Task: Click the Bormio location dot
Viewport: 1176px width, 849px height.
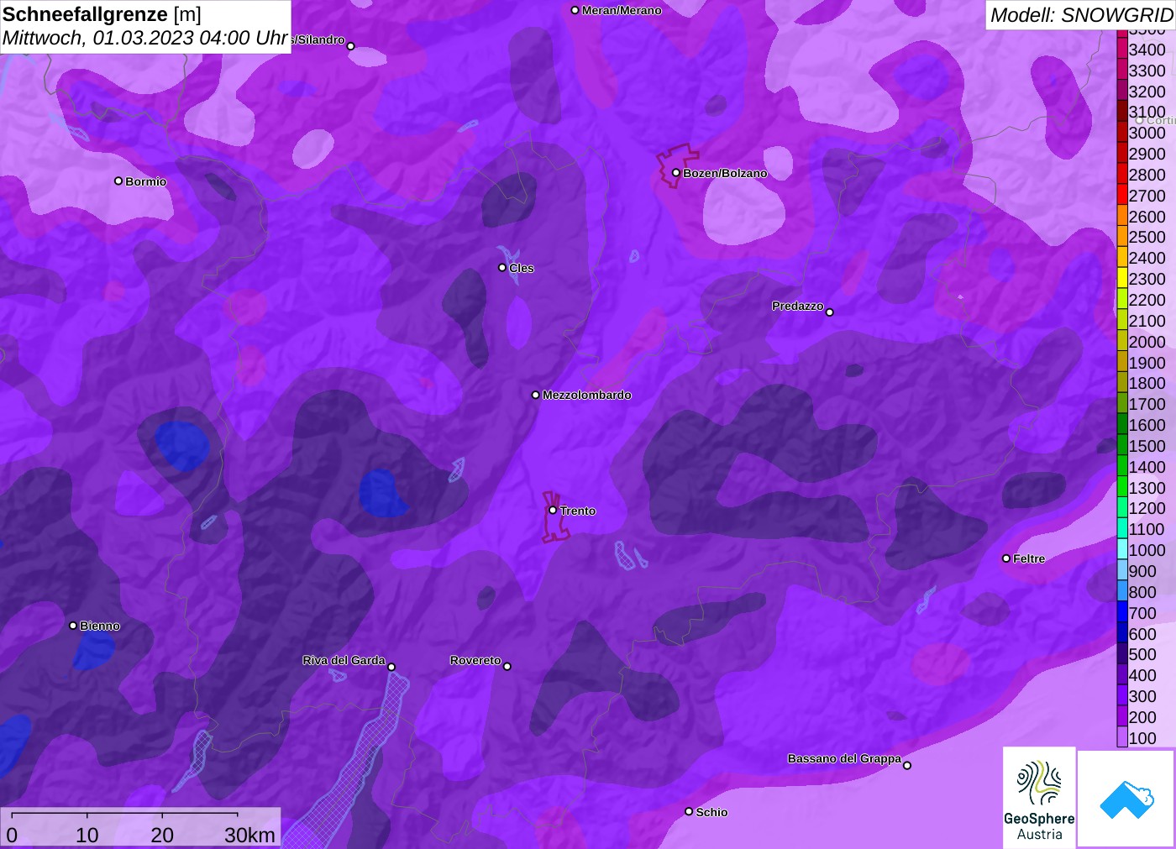Action: pos(118,181)
